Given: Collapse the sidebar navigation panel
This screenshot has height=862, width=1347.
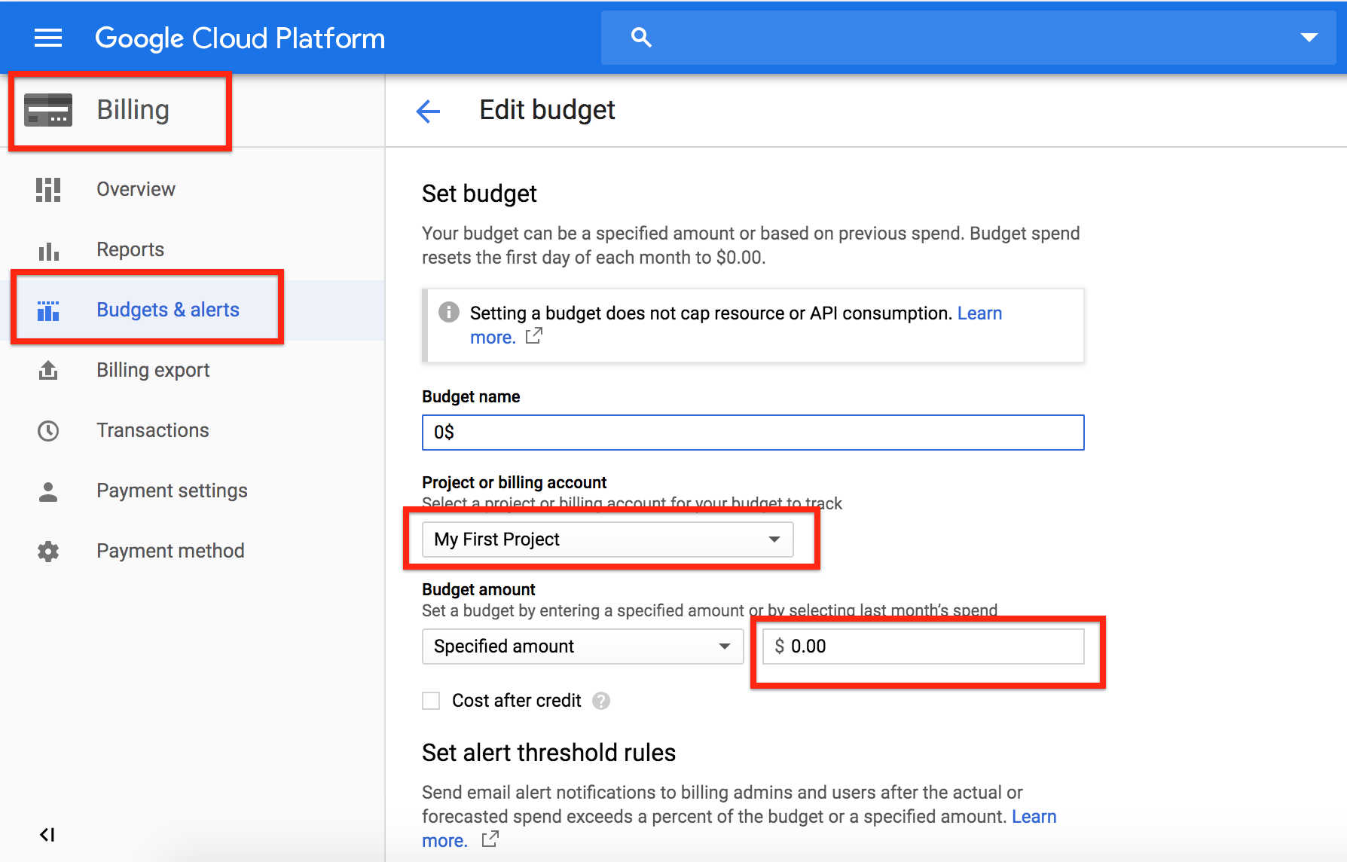Looking at the screenshot, I should pos(47,834).
